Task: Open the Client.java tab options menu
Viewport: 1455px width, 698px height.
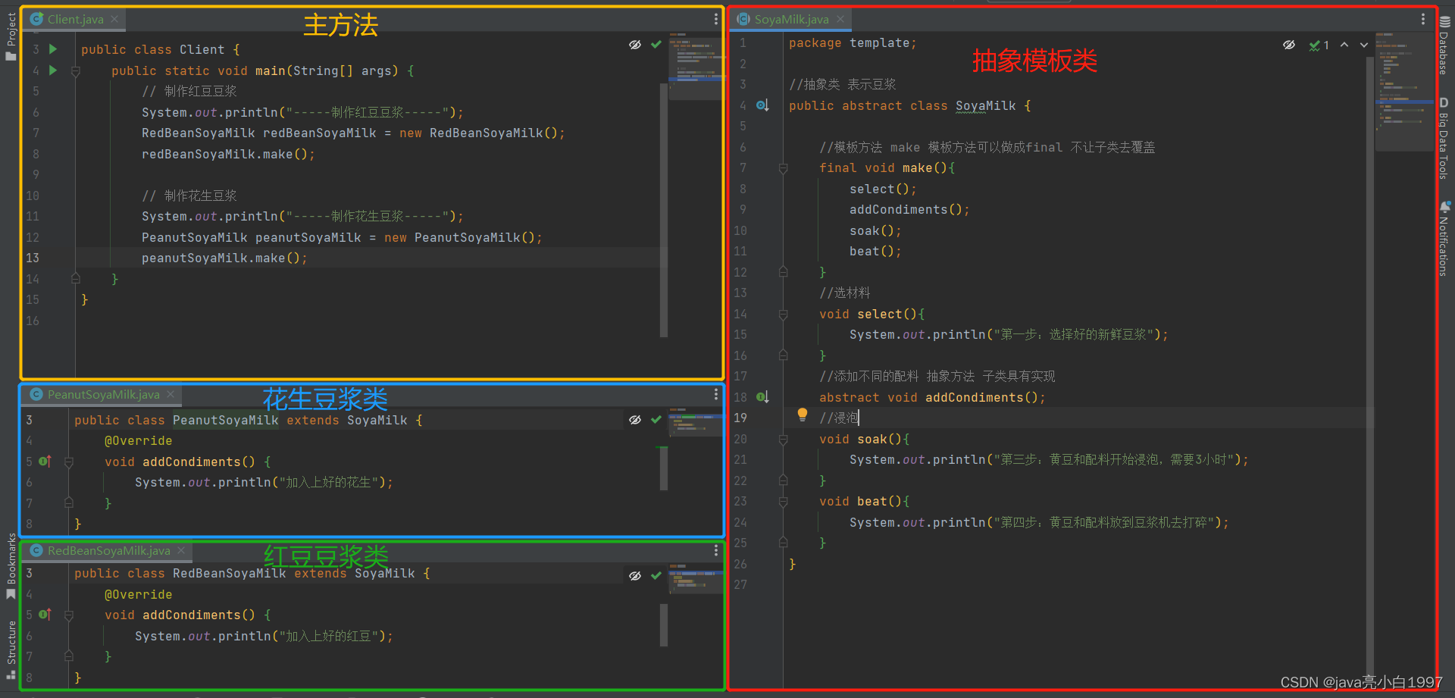Action: pyautogui.click(x=716, y=19)
